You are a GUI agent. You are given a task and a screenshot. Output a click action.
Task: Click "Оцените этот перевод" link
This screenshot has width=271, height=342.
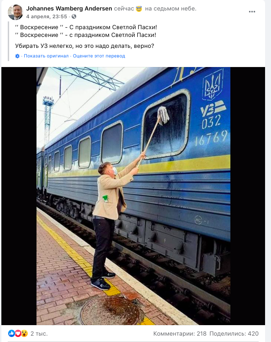99,56
